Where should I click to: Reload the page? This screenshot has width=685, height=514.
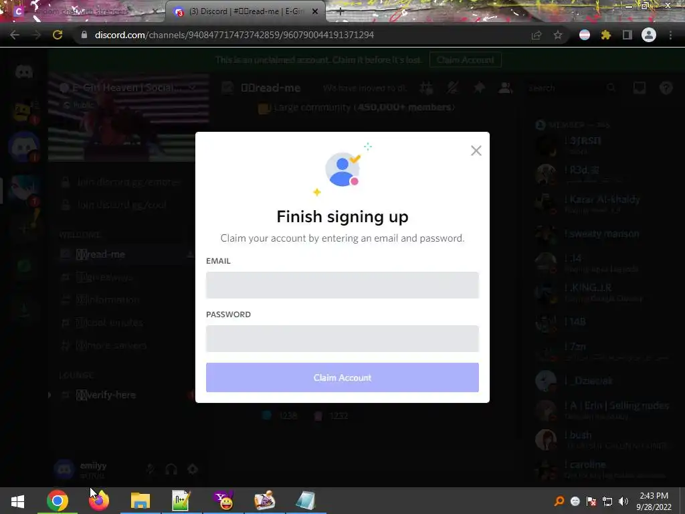58,35
